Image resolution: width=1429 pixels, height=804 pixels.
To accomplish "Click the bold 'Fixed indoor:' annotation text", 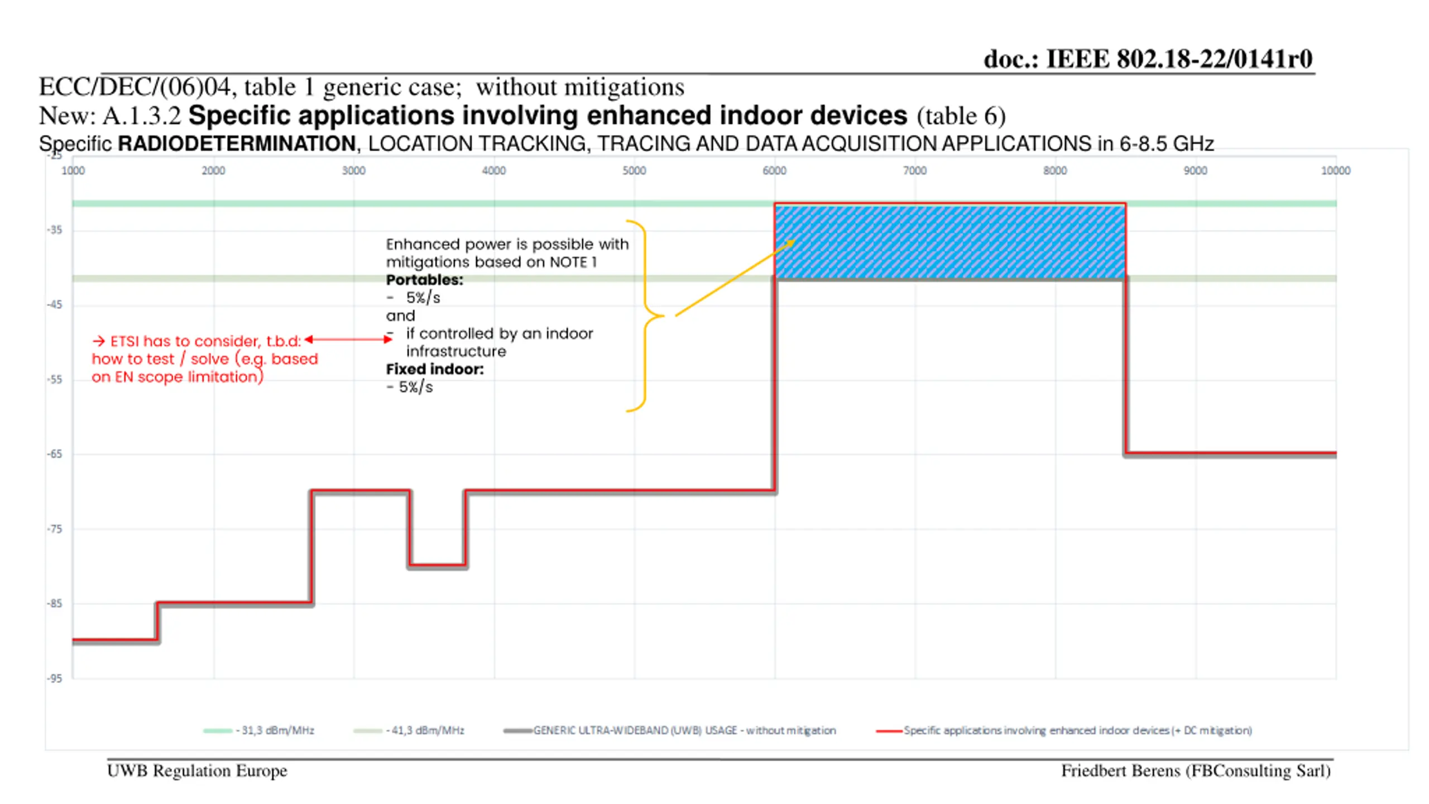I will point(435,370).
